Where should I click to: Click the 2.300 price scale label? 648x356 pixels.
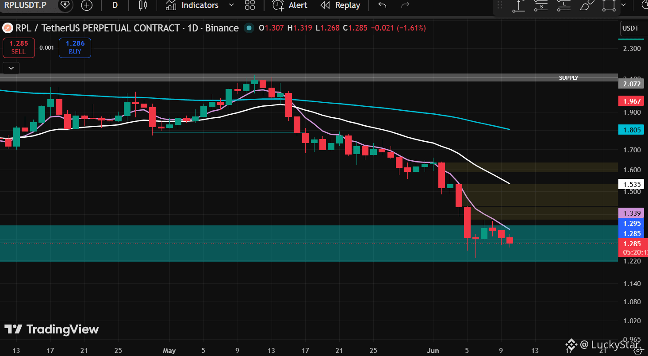coord(632,48)
